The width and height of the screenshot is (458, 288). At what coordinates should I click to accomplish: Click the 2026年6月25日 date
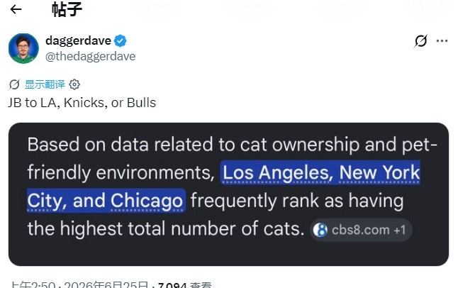[106, 284]
